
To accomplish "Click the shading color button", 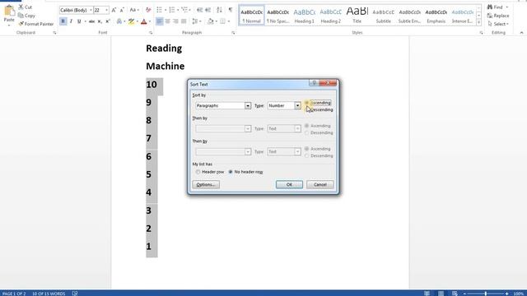I will (211, 21).
